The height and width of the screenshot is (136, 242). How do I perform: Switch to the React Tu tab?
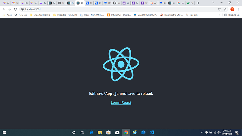click(x=71, y=3)
